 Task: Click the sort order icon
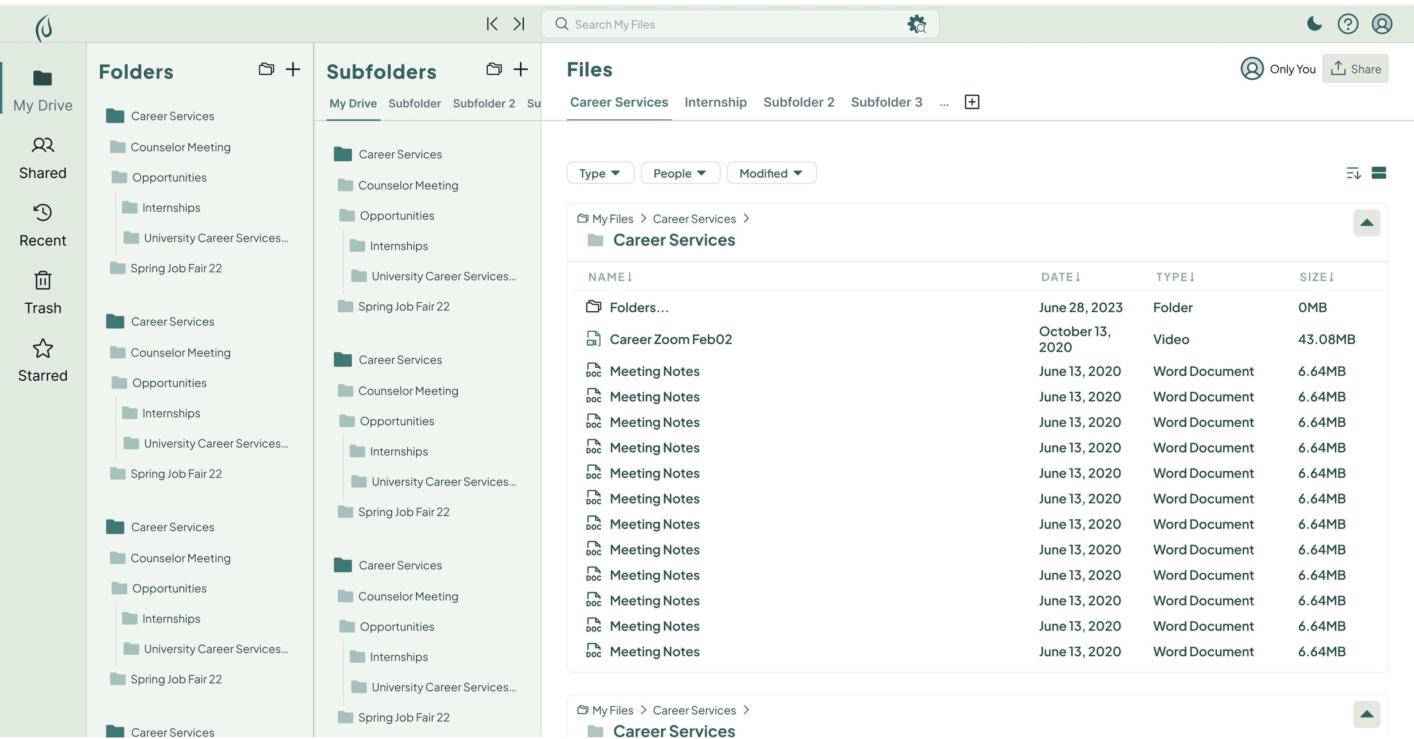pyautogui.click(x=1353, y=173)
